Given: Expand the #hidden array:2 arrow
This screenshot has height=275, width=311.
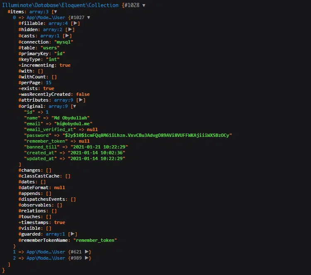Looking at the screenshot, I should coord(70,29).
